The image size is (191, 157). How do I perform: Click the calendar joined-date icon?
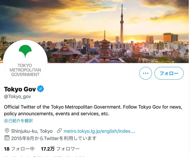[7, 138]
